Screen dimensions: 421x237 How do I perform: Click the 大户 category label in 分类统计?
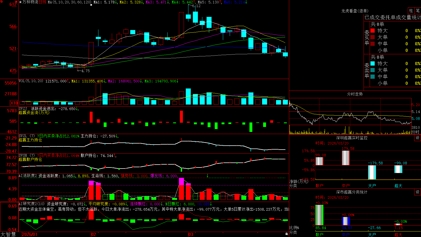[372, 235]
